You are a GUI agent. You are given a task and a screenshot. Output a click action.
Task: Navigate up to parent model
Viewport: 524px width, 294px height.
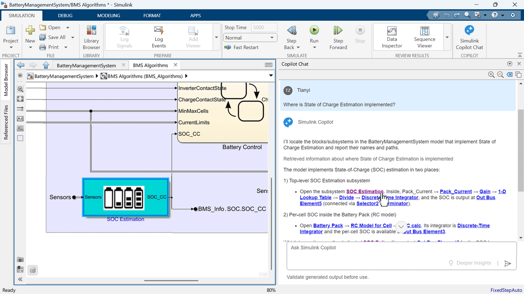46,65
